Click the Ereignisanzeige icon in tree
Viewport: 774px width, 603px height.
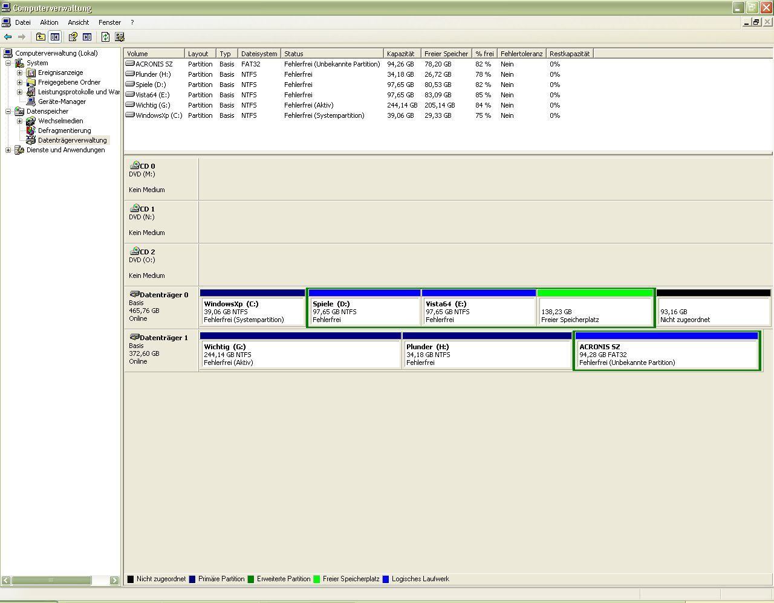tap(31, 73)
